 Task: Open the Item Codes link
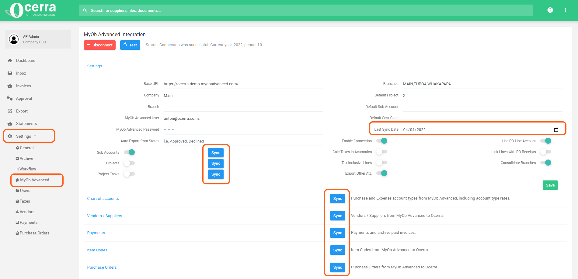tap(97, 250)
